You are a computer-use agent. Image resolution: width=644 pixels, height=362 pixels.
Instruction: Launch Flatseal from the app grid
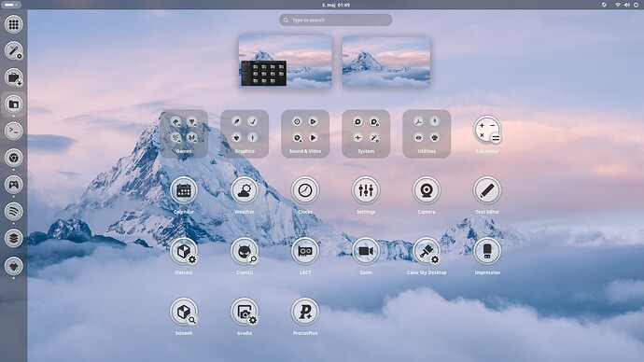point(184,251)
